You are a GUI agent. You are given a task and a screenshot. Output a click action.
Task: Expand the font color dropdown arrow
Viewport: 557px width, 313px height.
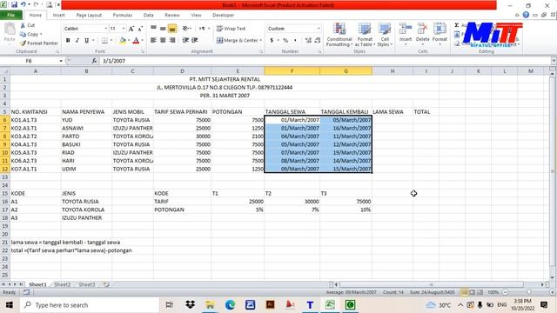pos(142,41)
